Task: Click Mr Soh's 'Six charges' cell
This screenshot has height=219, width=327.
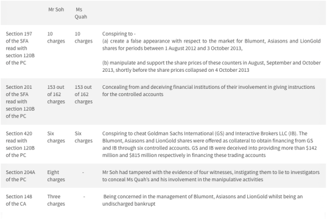Action: (x=56, y=137)
